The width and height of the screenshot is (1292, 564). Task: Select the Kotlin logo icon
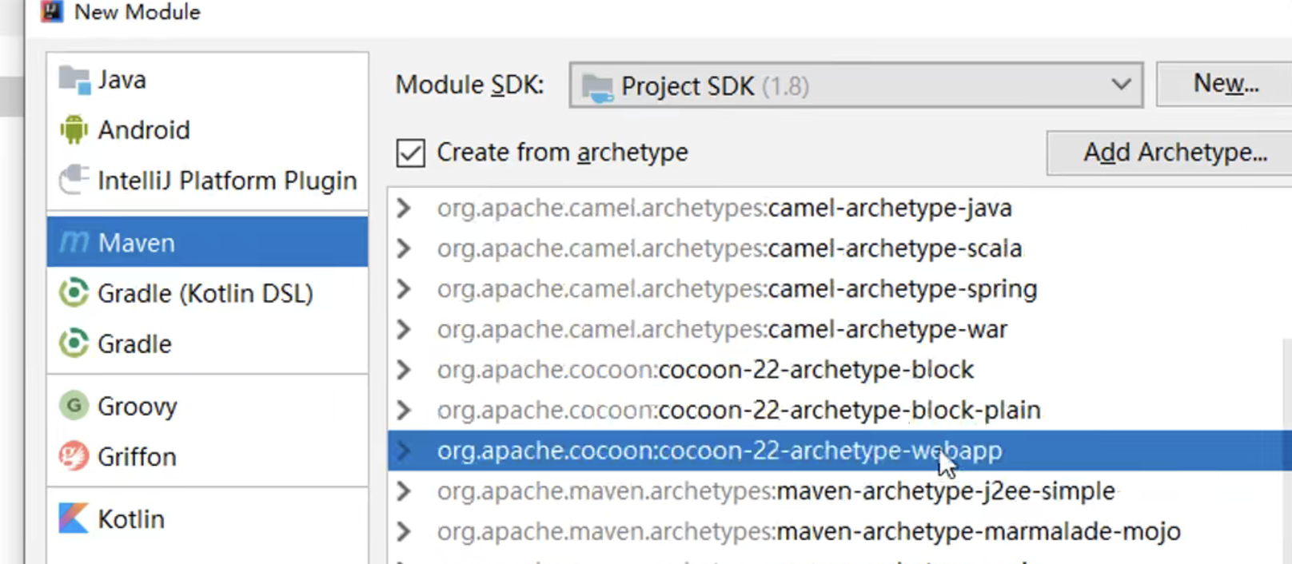coord(74,518)
